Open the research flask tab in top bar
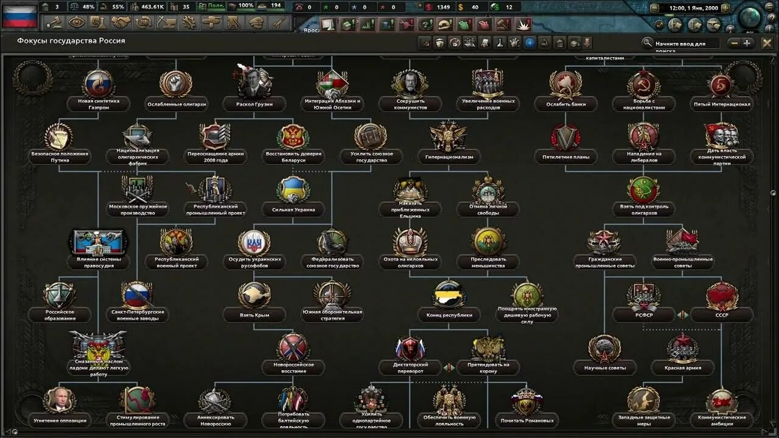 click(98, 23)
